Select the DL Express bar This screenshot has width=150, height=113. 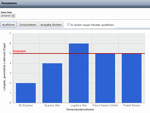pos(26,93)
